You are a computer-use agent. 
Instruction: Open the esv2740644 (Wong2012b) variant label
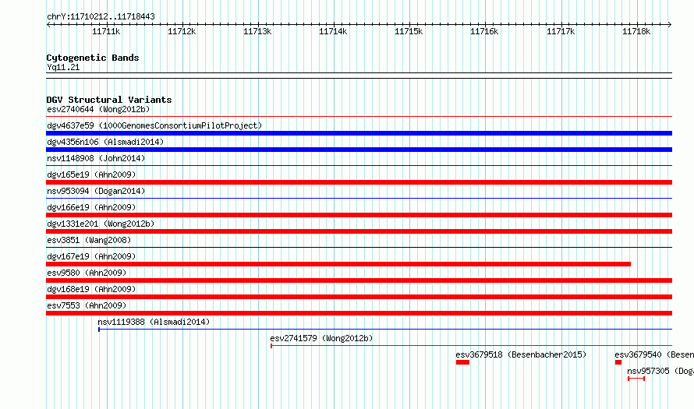tap(98, 109)
